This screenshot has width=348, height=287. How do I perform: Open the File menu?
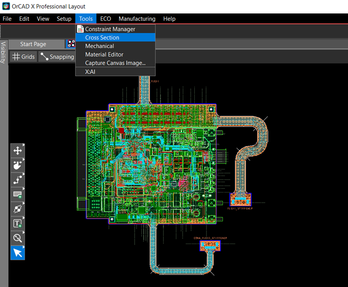click(7, 19)
